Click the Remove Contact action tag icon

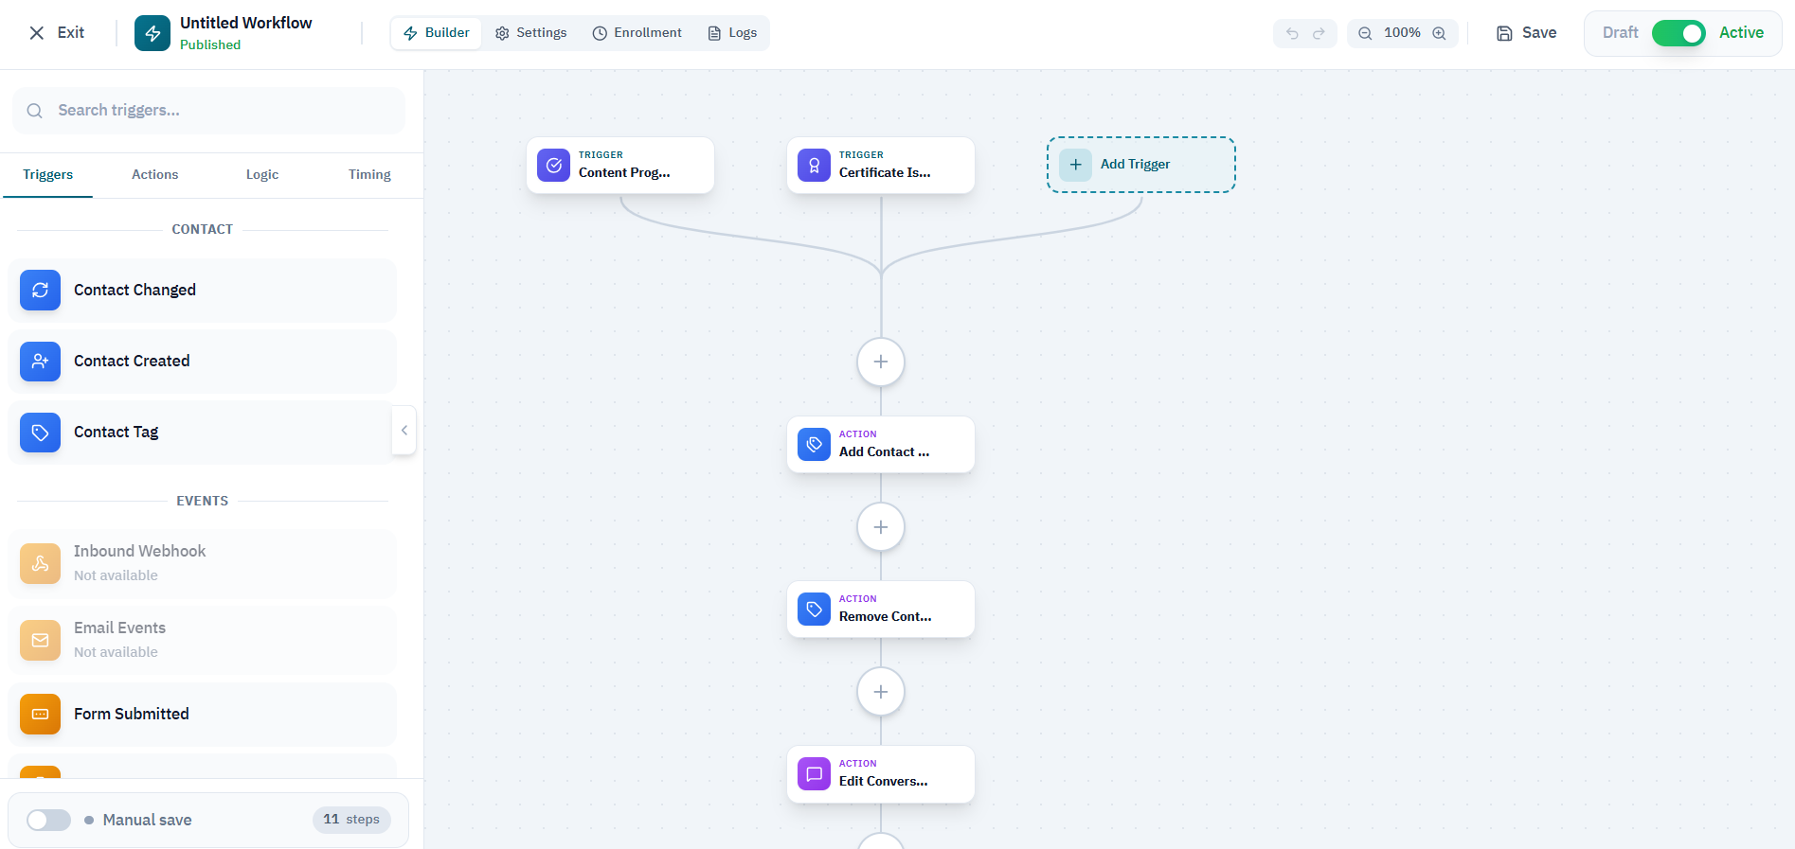(814, 610)
